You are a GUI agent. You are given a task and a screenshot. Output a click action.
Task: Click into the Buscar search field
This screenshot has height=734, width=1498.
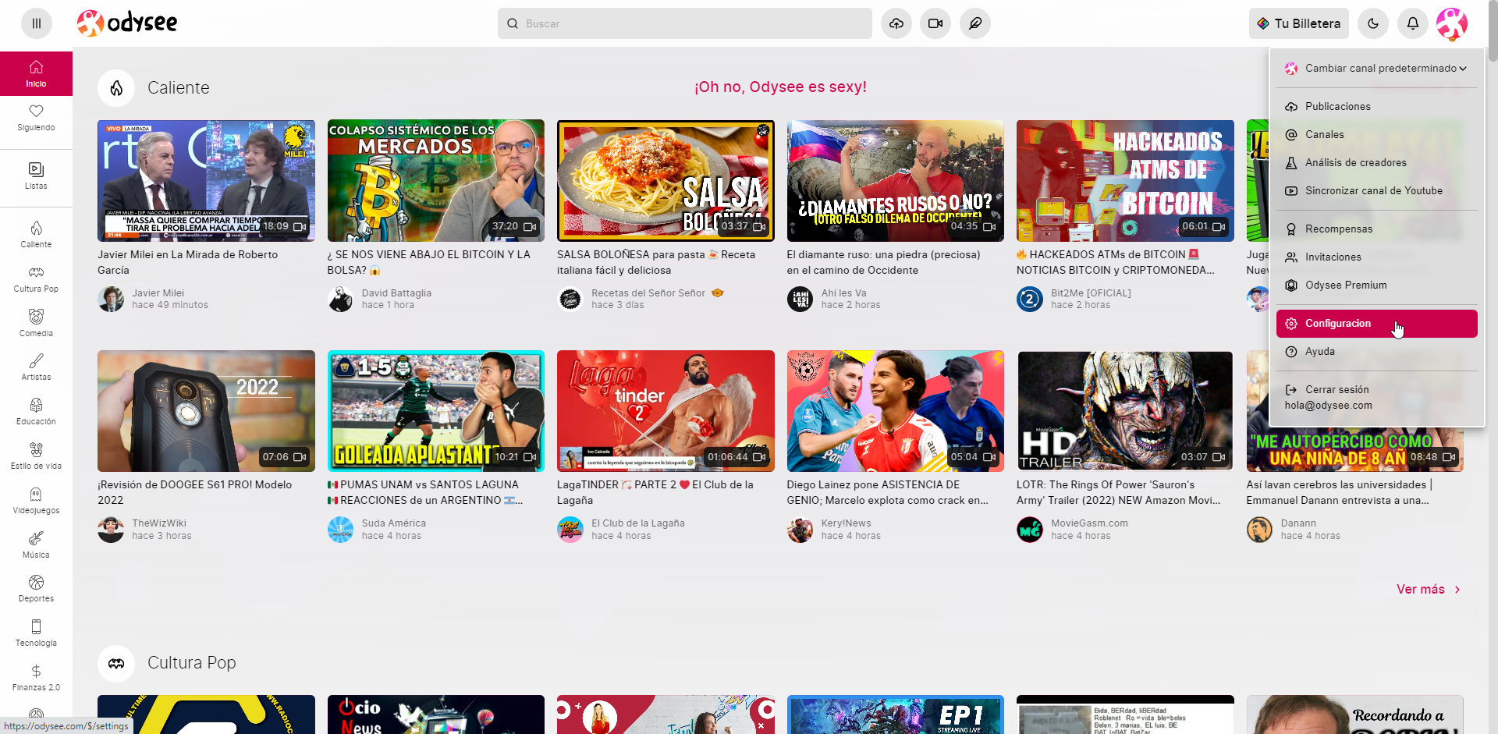[685, 23]
